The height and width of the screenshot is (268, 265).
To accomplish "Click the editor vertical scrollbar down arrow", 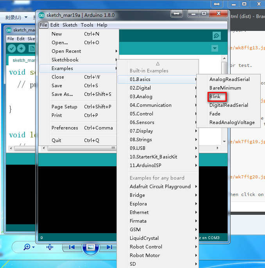I will 224,142.
